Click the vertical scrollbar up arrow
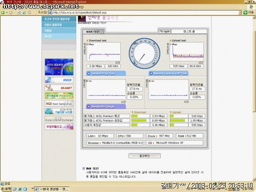Screen dimensions: 256x192 [254, 17]
